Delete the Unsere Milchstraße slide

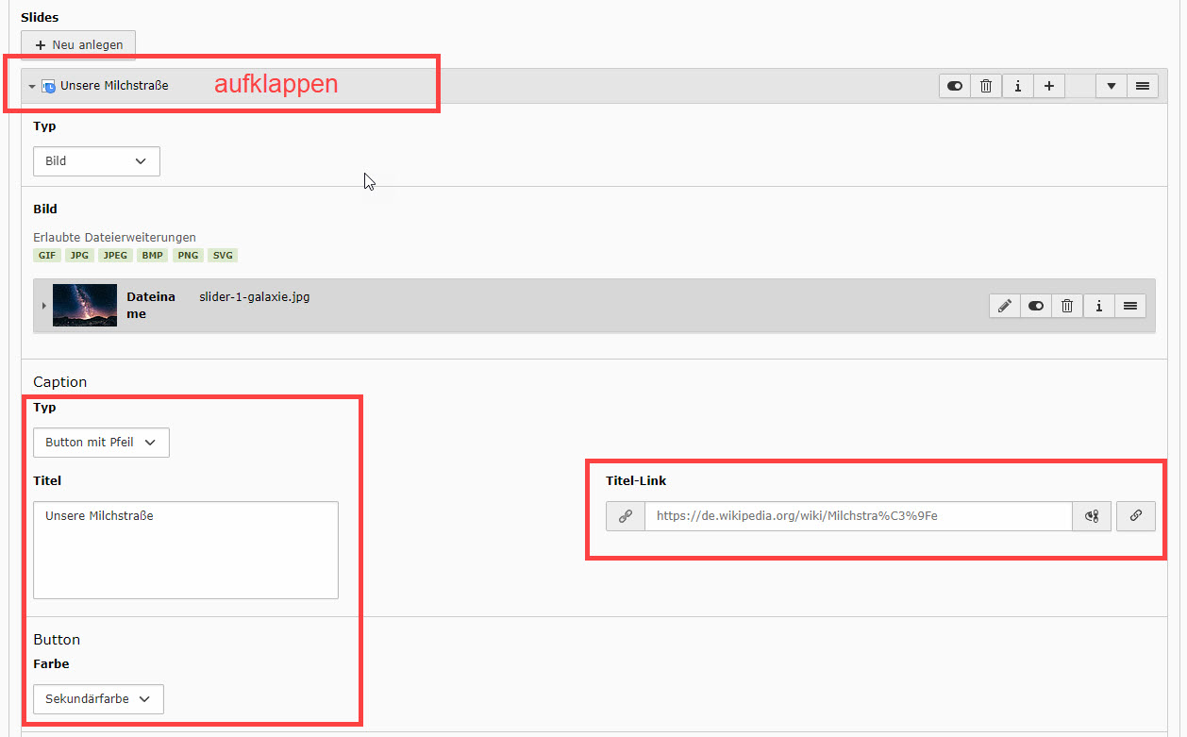pos(986,86)
